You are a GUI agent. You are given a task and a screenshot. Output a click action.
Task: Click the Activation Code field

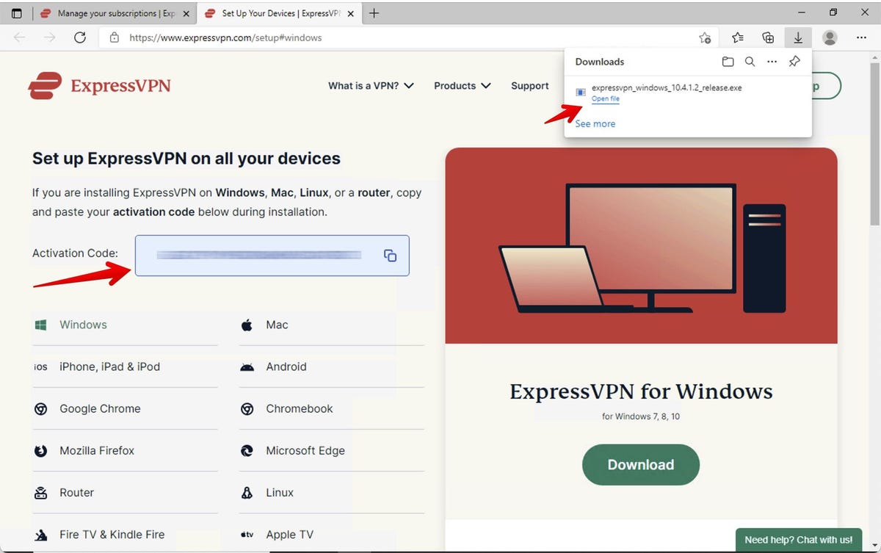click(x=272, y=256)
